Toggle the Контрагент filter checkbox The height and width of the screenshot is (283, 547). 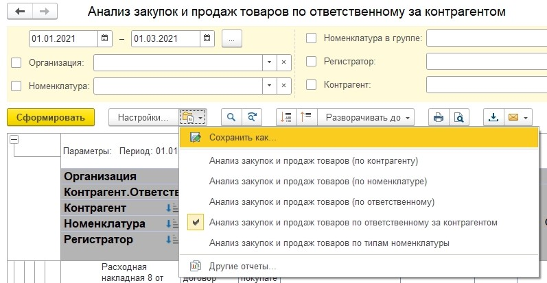pyautogui.click(x=312, y=85)
